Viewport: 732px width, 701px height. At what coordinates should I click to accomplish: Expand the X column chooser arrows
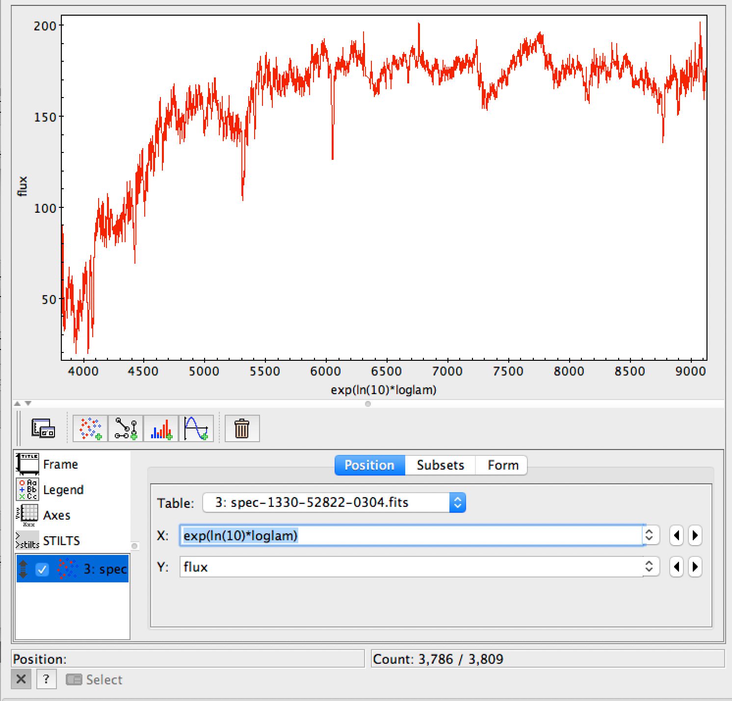[x=649, y=535]
